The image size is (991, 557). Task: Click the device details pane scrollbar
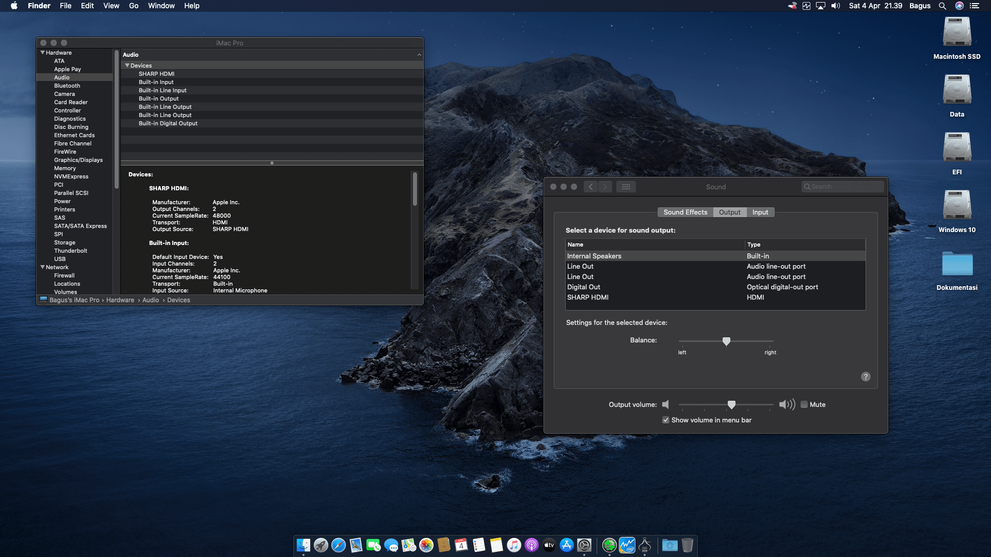click(x=414, y=189)
